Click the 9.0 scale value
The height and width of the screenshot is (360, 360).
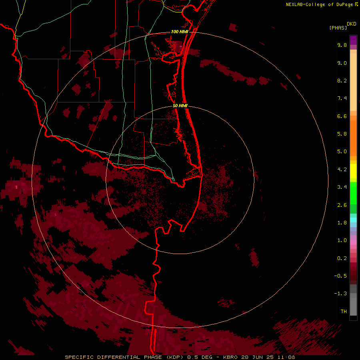click(x=342, y=63)
